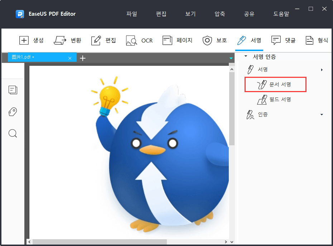Collapse the 서명 인증 section
The width and height of the screenshot is (333, 246).
point(245,56)
